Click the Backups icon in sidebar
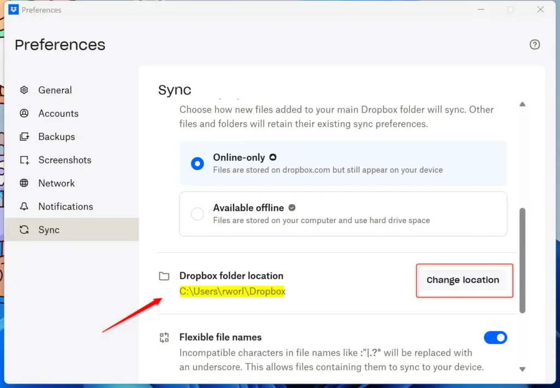 pos(24,137)
